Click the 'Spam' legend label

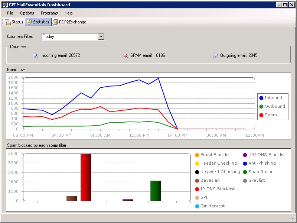click(x=271, y=115)
